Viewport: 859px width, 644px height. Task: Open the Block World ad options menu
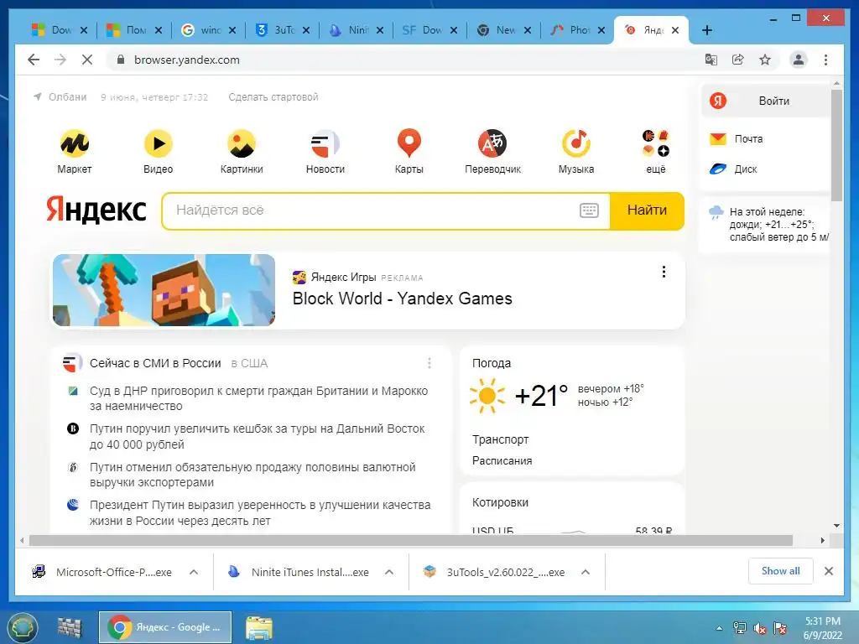(x=664, y=272)
